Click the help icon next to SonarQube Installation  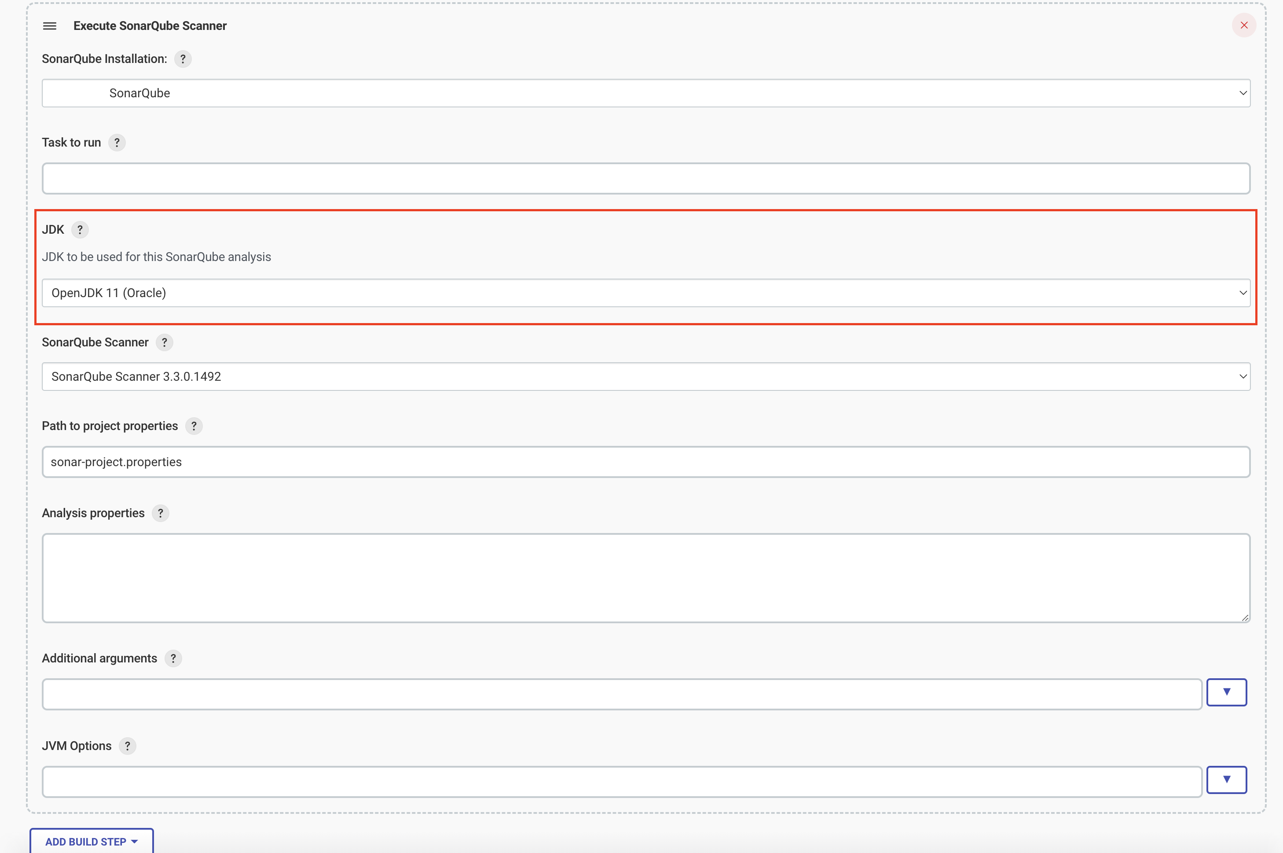click(x=183, y=59)
